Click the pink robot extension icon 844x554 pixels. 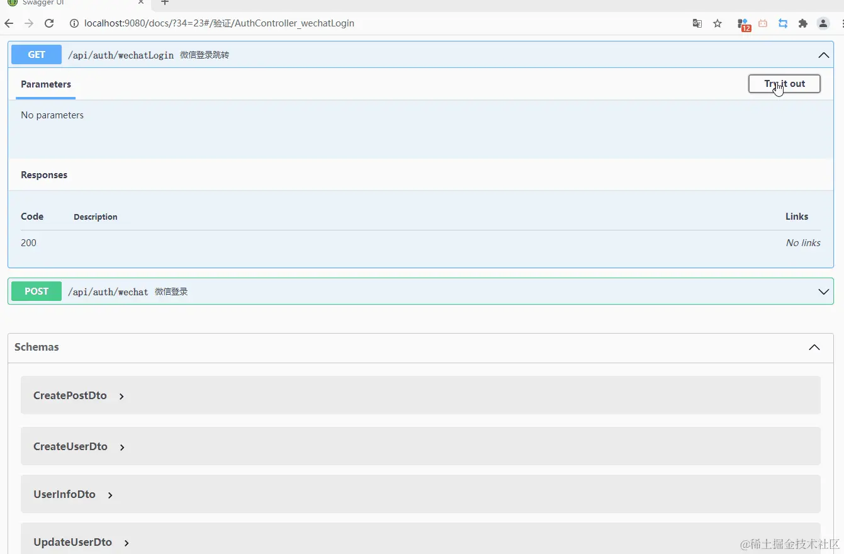point(763,23)
